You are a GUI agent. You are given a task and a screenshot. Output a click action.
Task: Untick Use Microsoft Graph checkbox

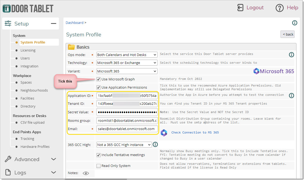(99, 79)
